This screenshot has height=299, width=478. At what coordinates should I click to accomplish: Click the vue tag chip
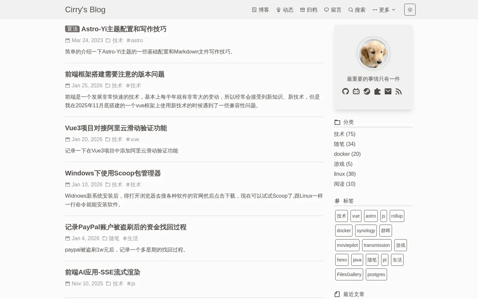pos(356,216)
